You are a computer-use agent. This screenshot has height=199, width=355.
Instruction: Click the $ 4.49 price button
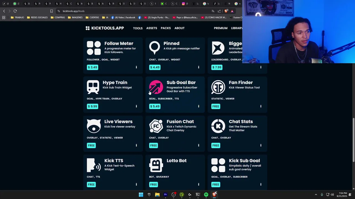tap(155, 67)
